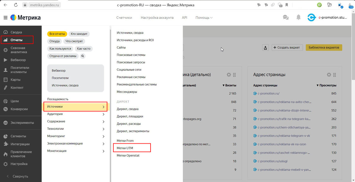Click the search icon in report filters
Viewport: 355px width, 182px height.
point(83,56)
